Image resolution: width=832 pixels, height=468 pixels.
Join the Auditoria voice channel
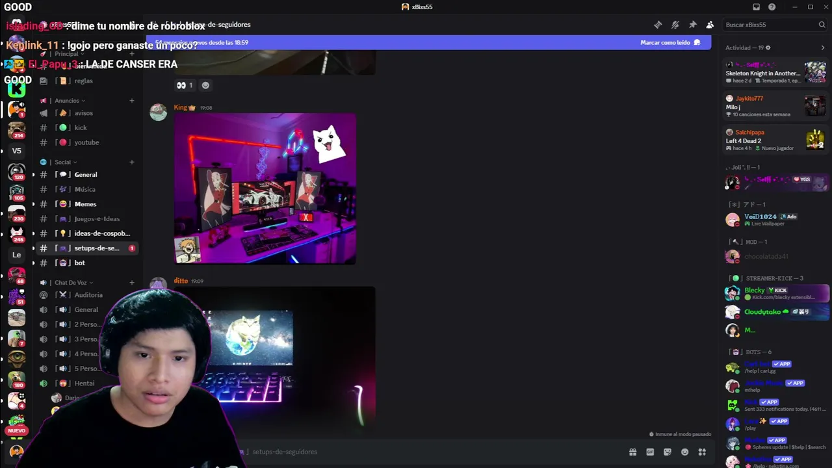coord(87,295)
